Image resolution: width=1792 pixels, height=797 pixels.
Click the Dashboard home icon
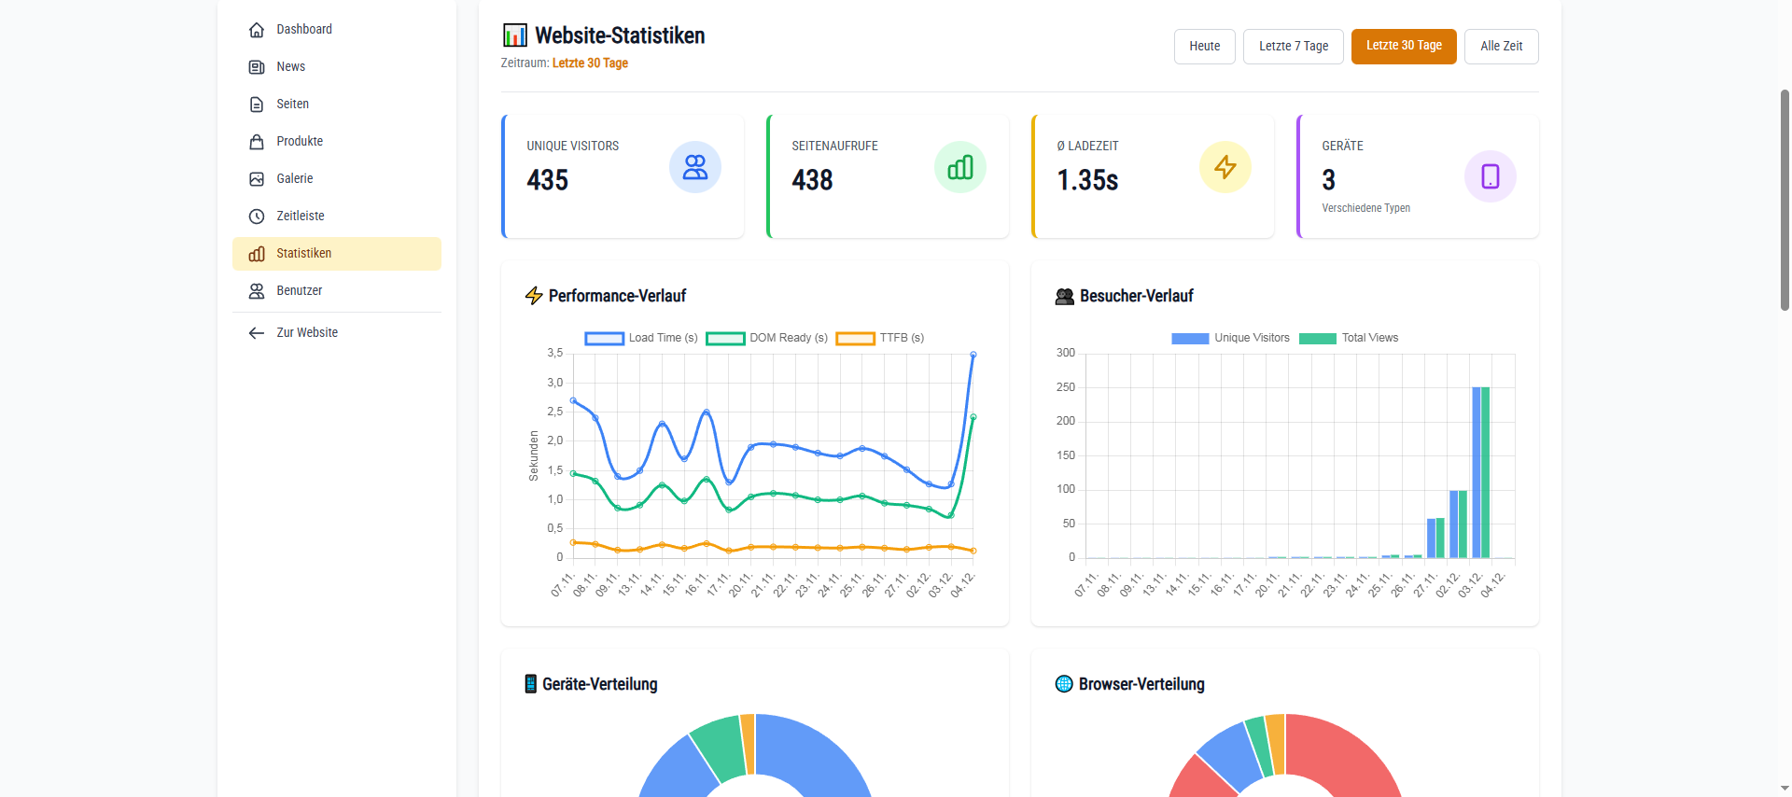click(257, 30)
